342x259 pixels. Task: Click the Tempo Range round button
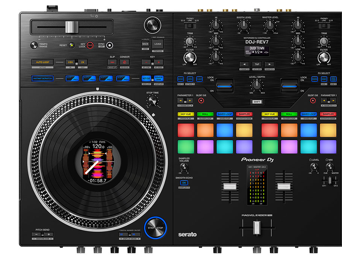click(34, 45)
